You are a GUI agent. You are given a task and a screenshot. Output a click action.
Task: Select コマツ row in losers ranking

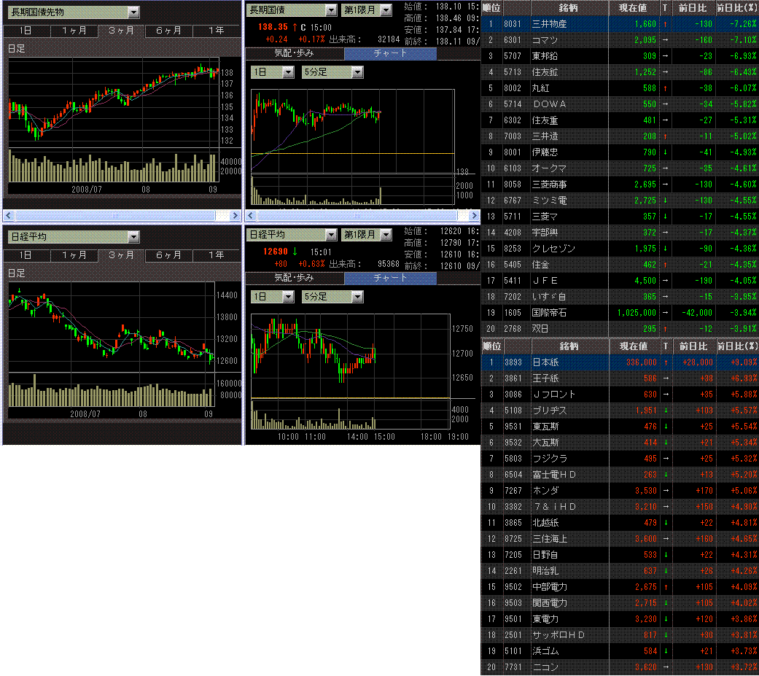[x=620, y=40]
